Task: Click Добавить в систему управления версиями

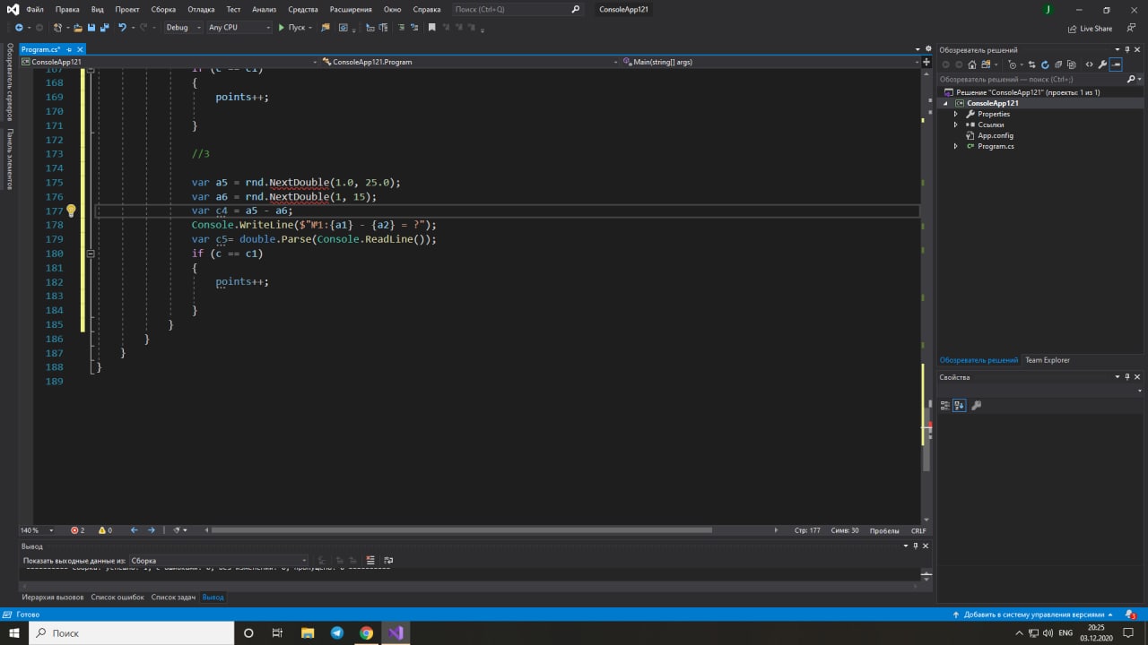Action: tap(1033, 615)
